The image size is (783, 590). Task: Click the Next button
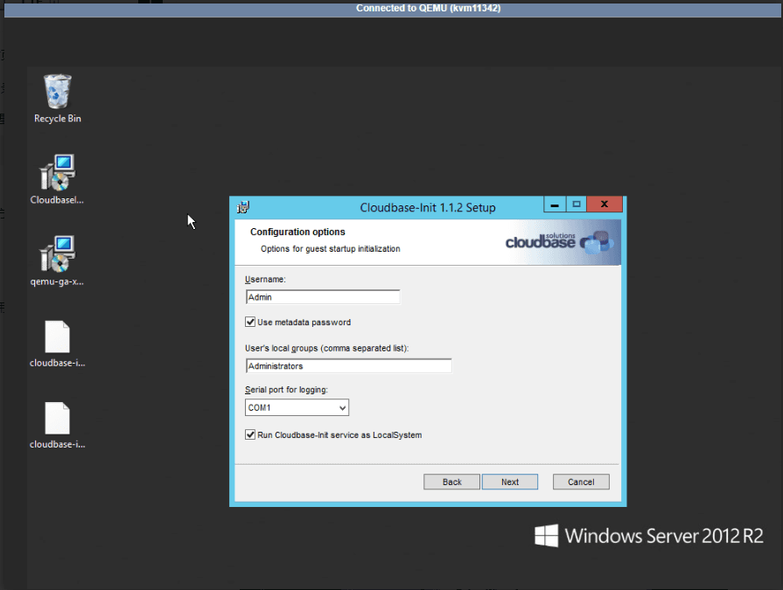(x=510, y=482)
